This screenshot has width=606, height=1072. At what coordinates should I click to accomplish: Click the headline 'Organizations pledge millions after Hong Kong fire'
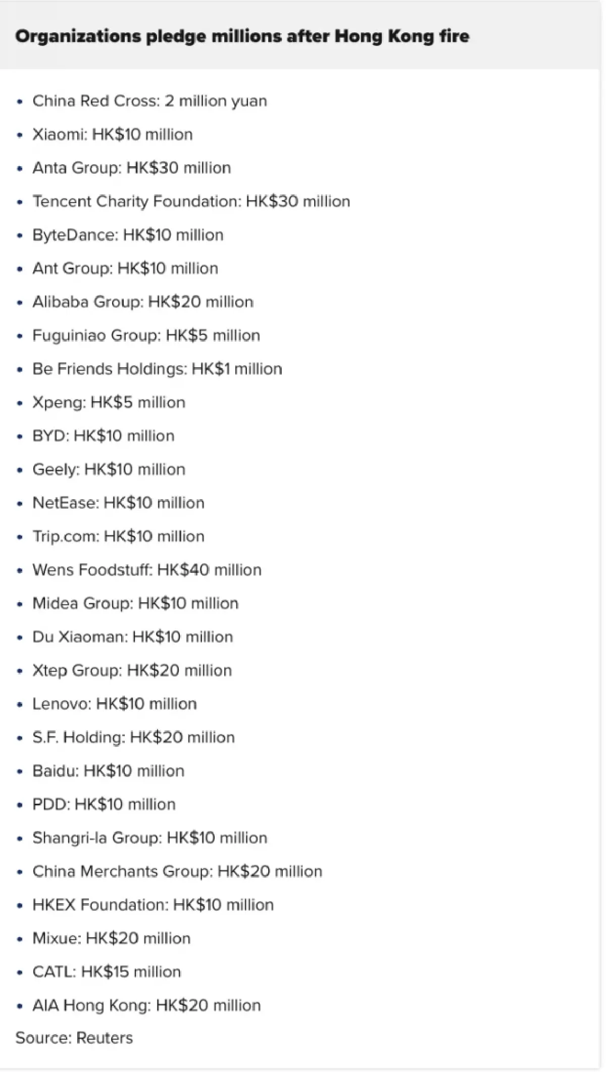pyautogui.click(x=242, y=36)
